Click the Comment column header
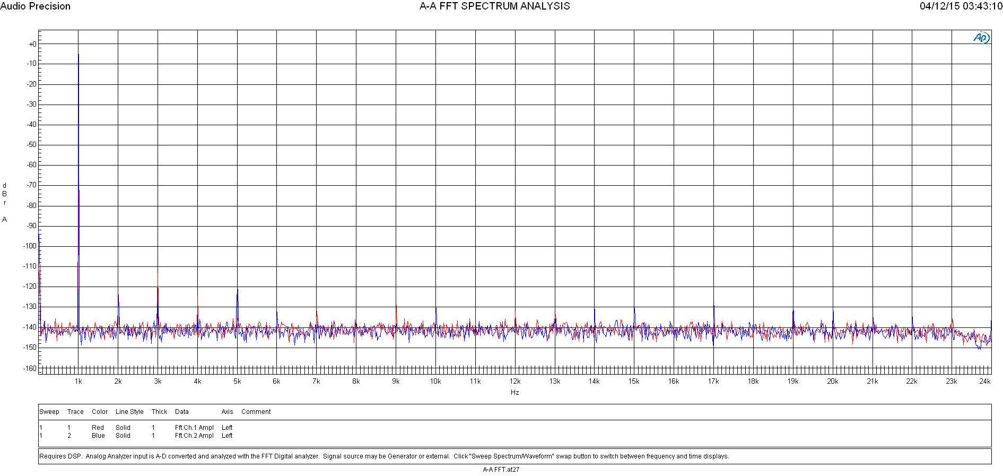The width and height of the screenshot is (1003, 476). (x=256, y=412)
